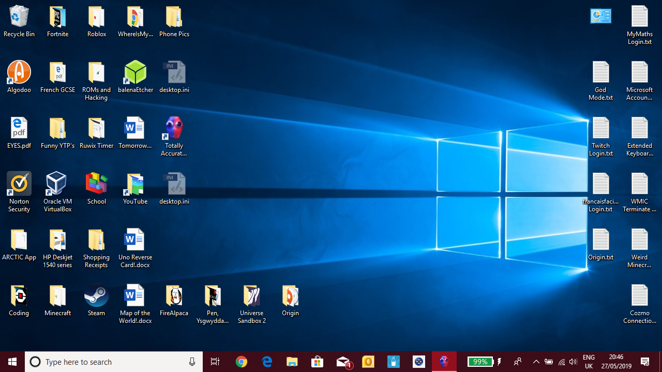This screenshot has width=662, height=372.
Task: Click the 99% battery indicator
Action: click(x=480, y=362)
